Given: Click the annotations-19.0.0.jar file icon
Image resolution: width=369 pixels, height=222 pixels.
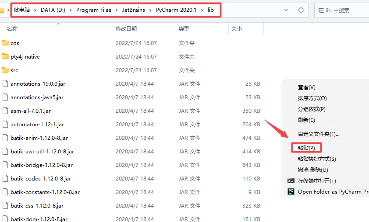Looking at the screenshot, I should tap(5, 83).
